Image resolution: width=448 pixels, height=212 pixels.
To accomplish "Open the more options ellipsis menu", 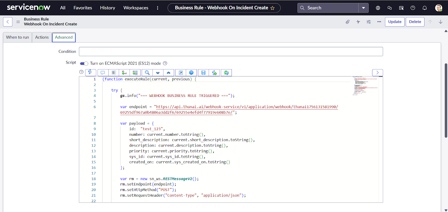I will coord(379,22).
